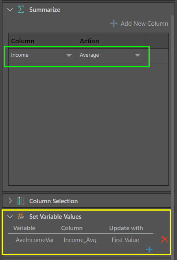Image resolution: width=177 pixels, height=260 pixels.
Task: Expand the Column Selection section
Action: pyautogui.click(x=10, y=201)
